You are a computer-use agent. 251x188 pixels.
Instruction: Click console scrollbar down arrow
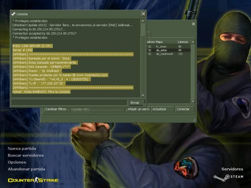coord(143,95)
